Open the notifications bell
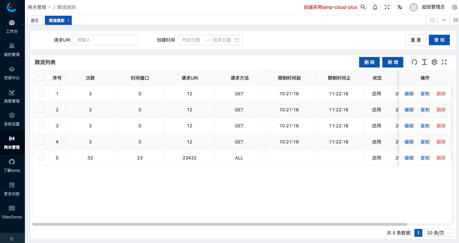 click(x=375, y=7)
